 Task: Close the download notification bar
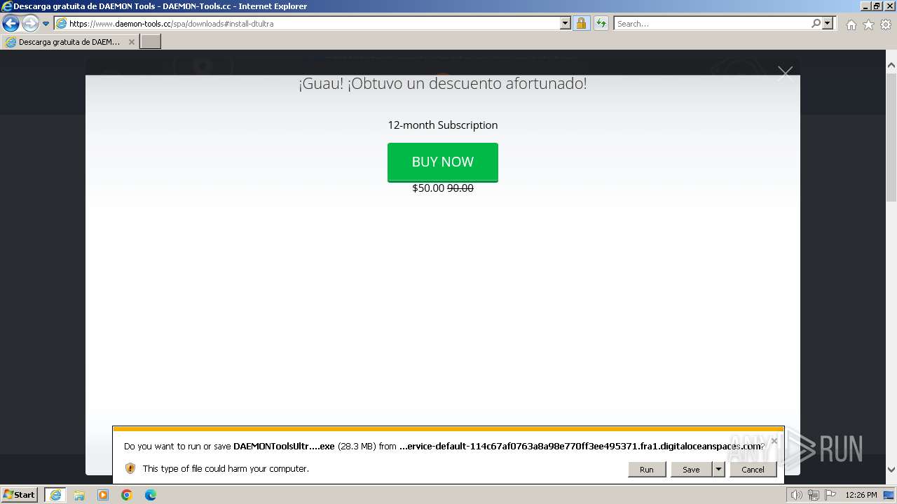774,441
